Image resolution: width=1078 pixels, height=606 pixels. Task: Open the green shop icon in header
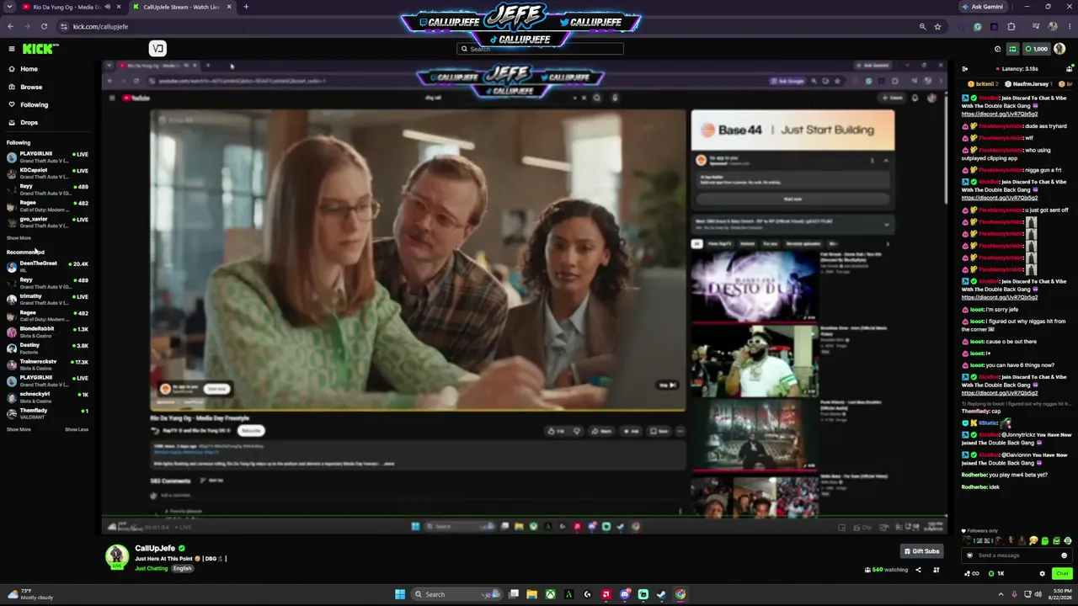1012,49
